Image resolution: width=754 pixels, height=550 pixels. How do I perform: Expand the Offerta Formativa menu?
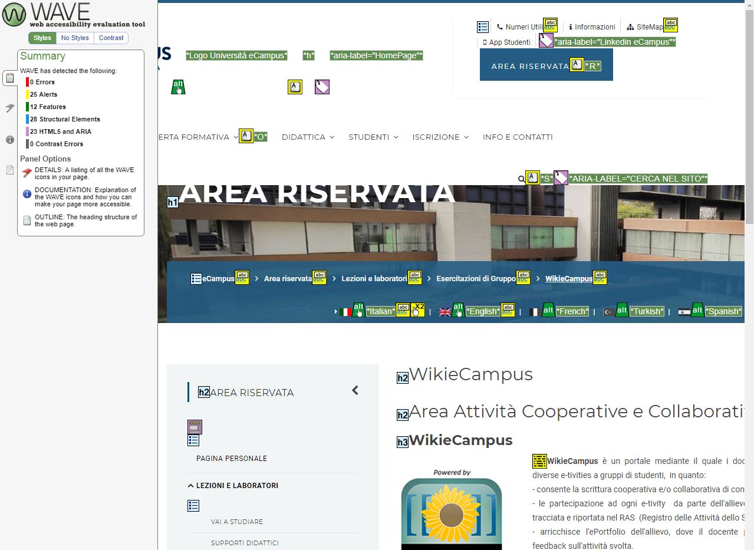[198, 137]
